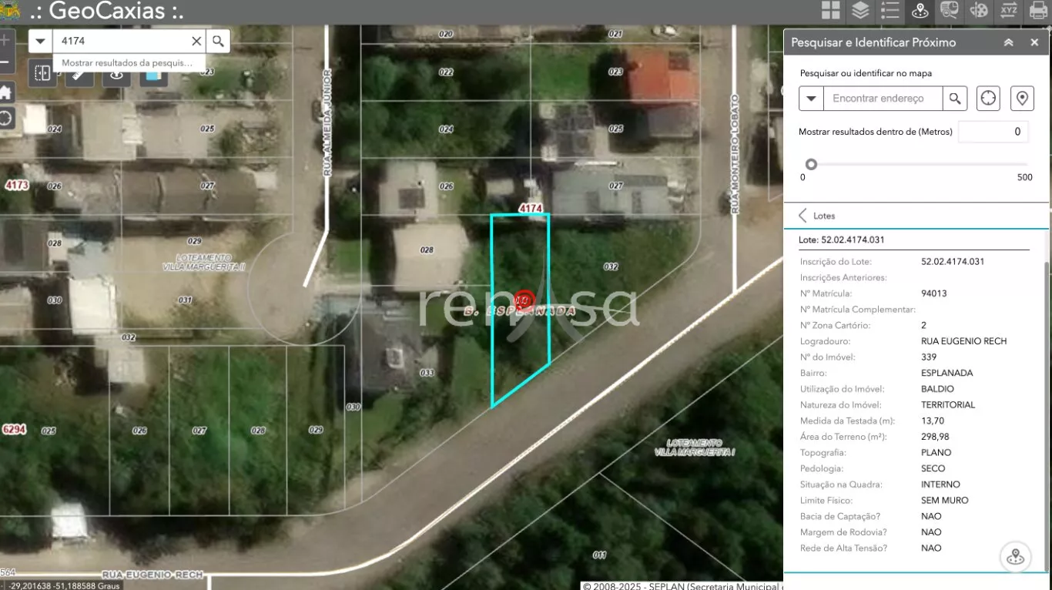Click the 'LOTEAMENTO VILLA MARGUERITA II' map label
The height and width of the screenshot is (590, 1052).
tap(204, 262)
